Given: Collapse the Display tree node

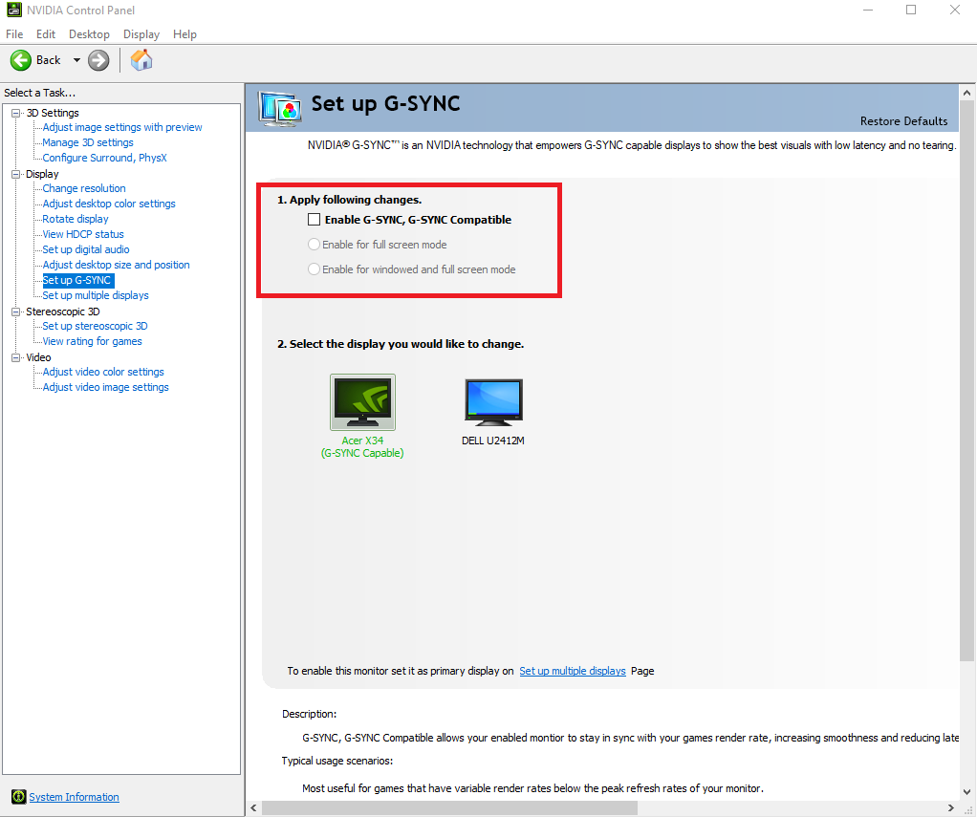Looking at the screenshot, I should pos(15,174).
